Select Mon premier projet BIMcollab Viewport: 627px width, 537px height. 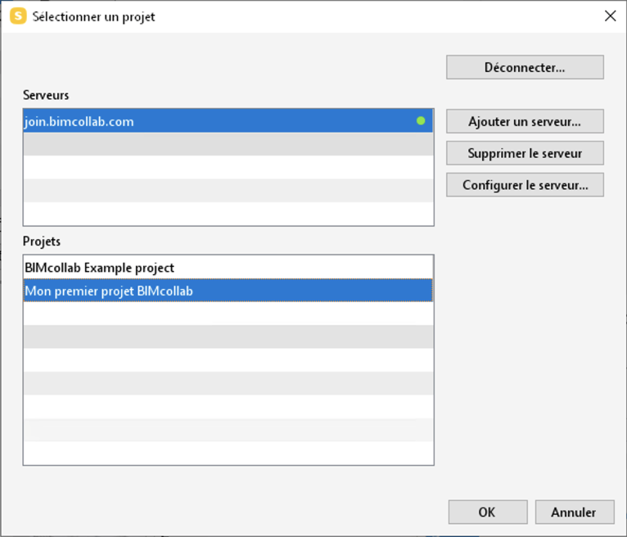[228, 291]
